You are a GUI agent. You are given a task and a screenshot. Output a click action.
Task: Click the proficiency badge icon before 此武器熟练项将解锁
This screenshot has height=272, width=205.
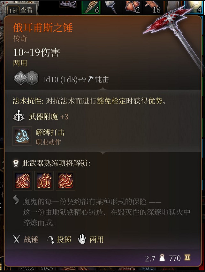point(16,163)
